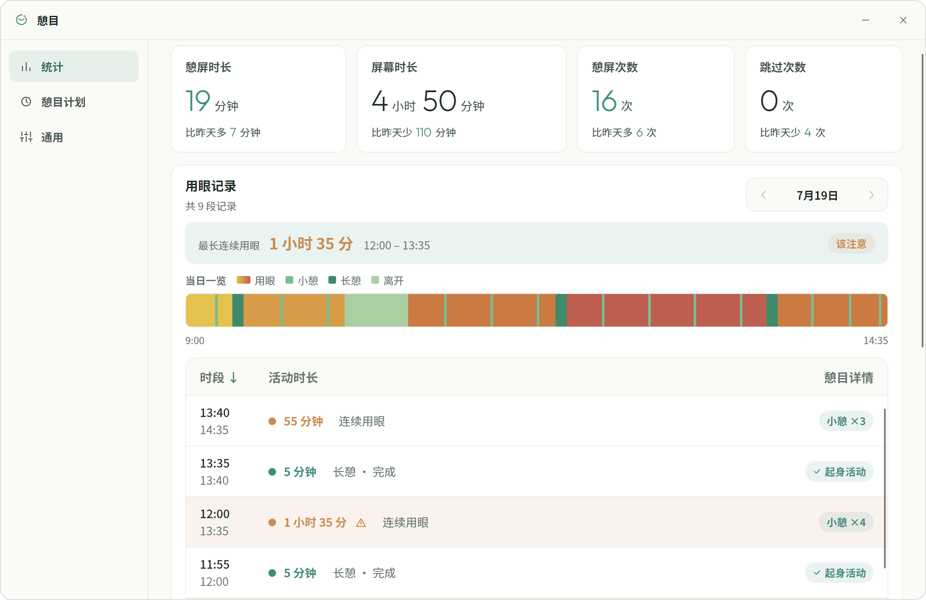The width and height of the screenshot is (926, 600).
Task: Go to the next day after 7月19日
Action: [871, 195]
